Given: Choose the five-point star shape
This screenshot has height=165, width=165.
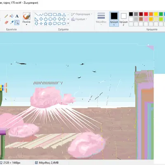Looking at the screenshot, I should click(x=45, y=24).
